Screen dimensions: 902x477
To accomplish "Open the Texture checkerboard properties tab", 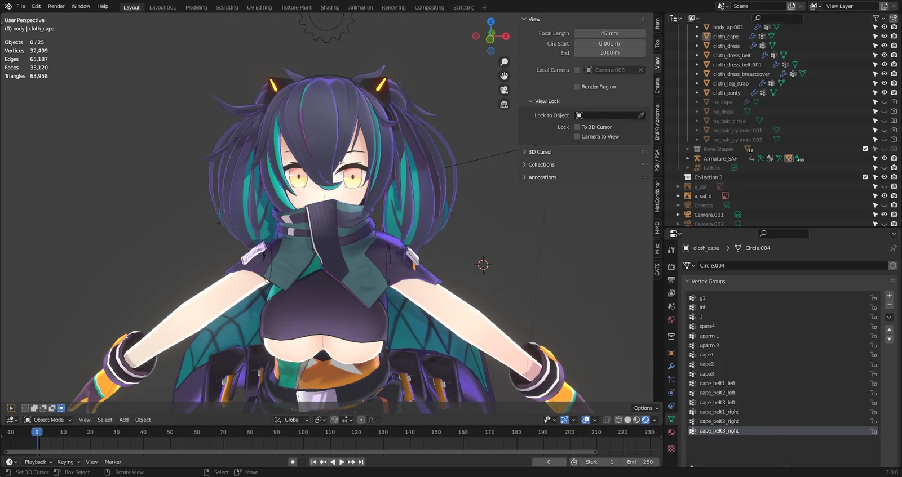I will point(671,449).
